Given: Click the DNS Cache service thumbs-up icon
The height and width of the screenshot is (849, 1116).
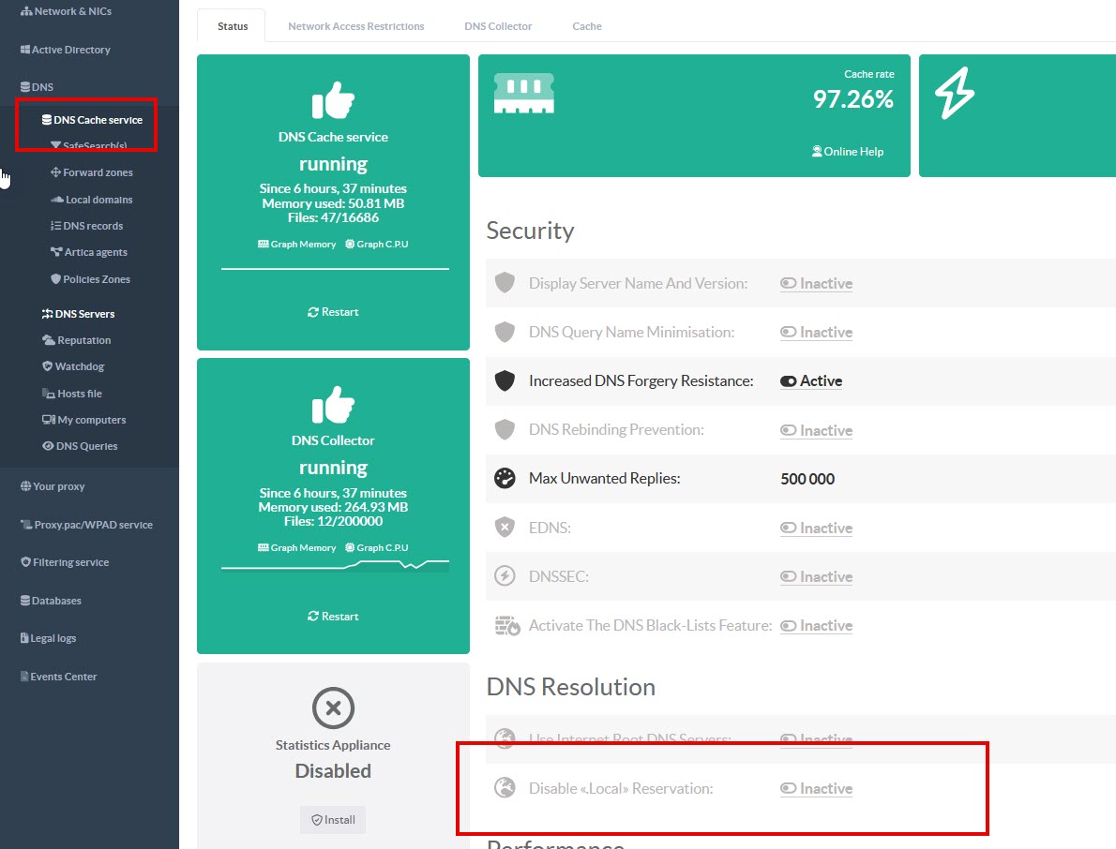Looking at the screenshot, I should click(x=333, y=99).
